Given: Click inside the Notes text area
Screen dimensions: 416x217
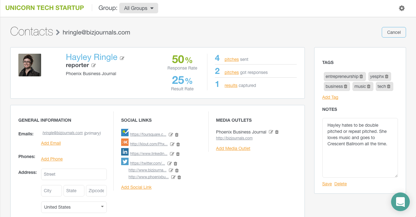Looking at the screenshot, I should click(360, 148).
